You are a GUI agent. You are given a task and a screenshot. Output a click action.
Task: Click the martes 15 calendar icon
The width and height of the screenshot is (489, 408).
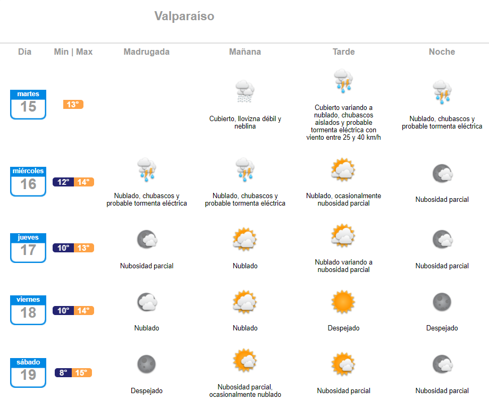tap(28, 105)
